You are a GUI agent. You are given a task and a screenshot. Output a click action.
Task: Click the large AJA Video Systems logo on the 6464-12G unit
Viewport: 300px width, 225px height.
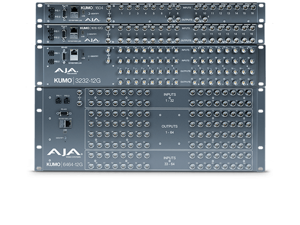click(64, 153)
